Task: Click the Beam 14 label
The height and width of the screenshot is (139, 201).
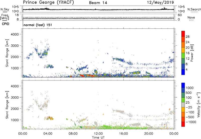Action: (x=98, y=3)
